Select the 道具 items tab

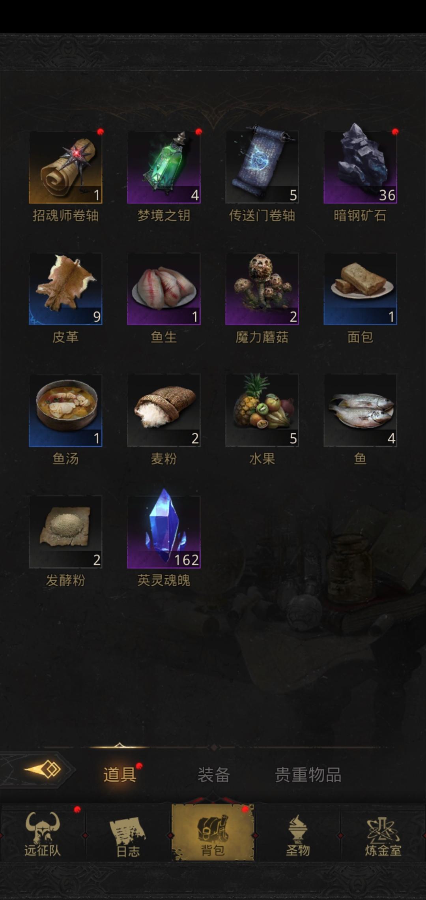click(x=120, y=774)
